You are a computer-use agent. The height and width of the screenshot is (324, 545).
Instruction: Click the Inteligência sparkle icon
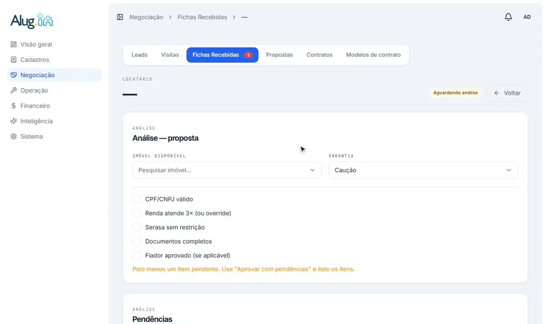13,121
